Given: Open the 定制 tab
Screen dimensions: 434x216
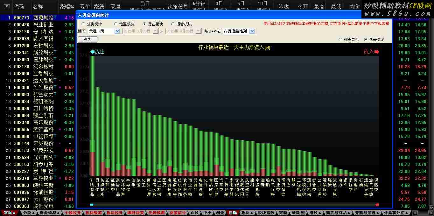Looking at the screenshot, I should [x=283, y=213].
